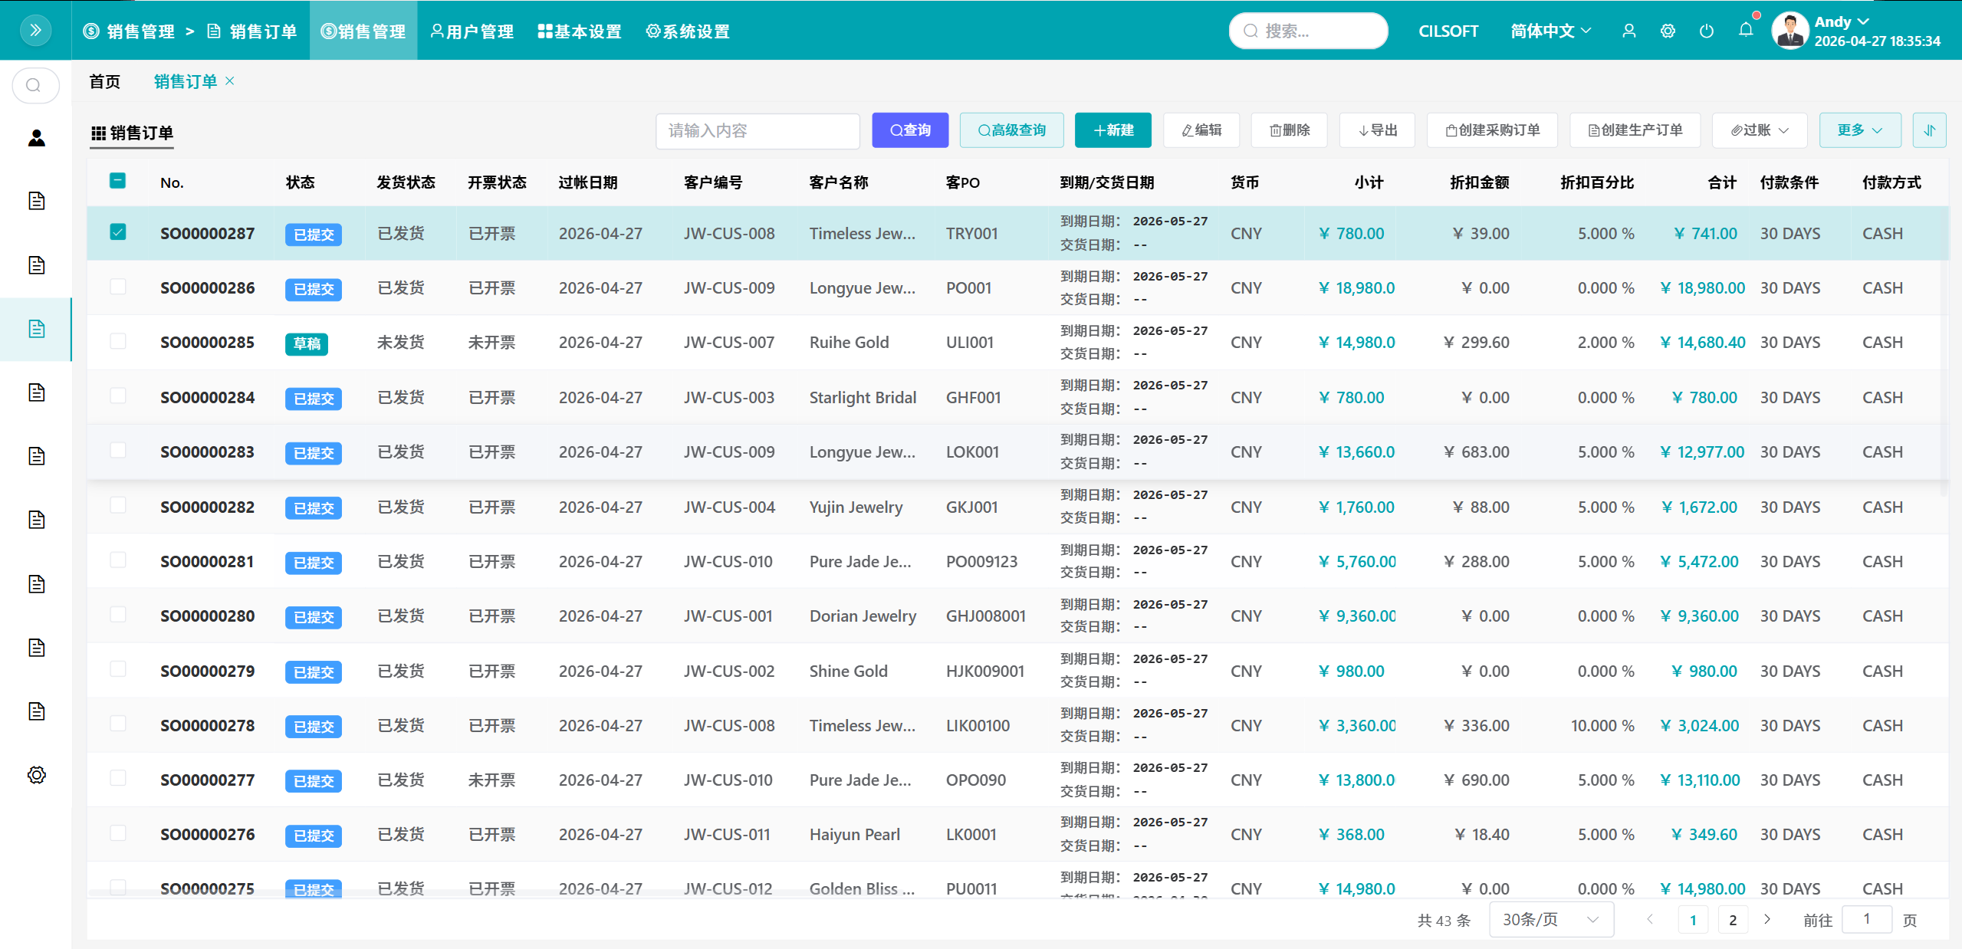Click the 高级查询 button
1962x949 pixels.
[1012, 130]
